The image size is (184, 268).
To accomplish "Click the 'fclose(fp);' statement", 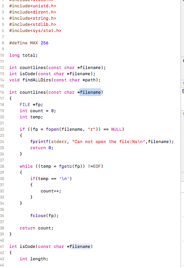I will click(44, 216).
